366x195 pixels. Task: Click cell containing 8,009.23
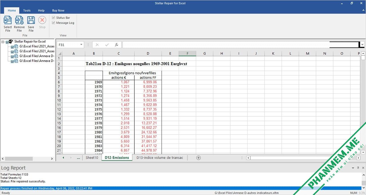pyautogui.click(x=148, y=87)
